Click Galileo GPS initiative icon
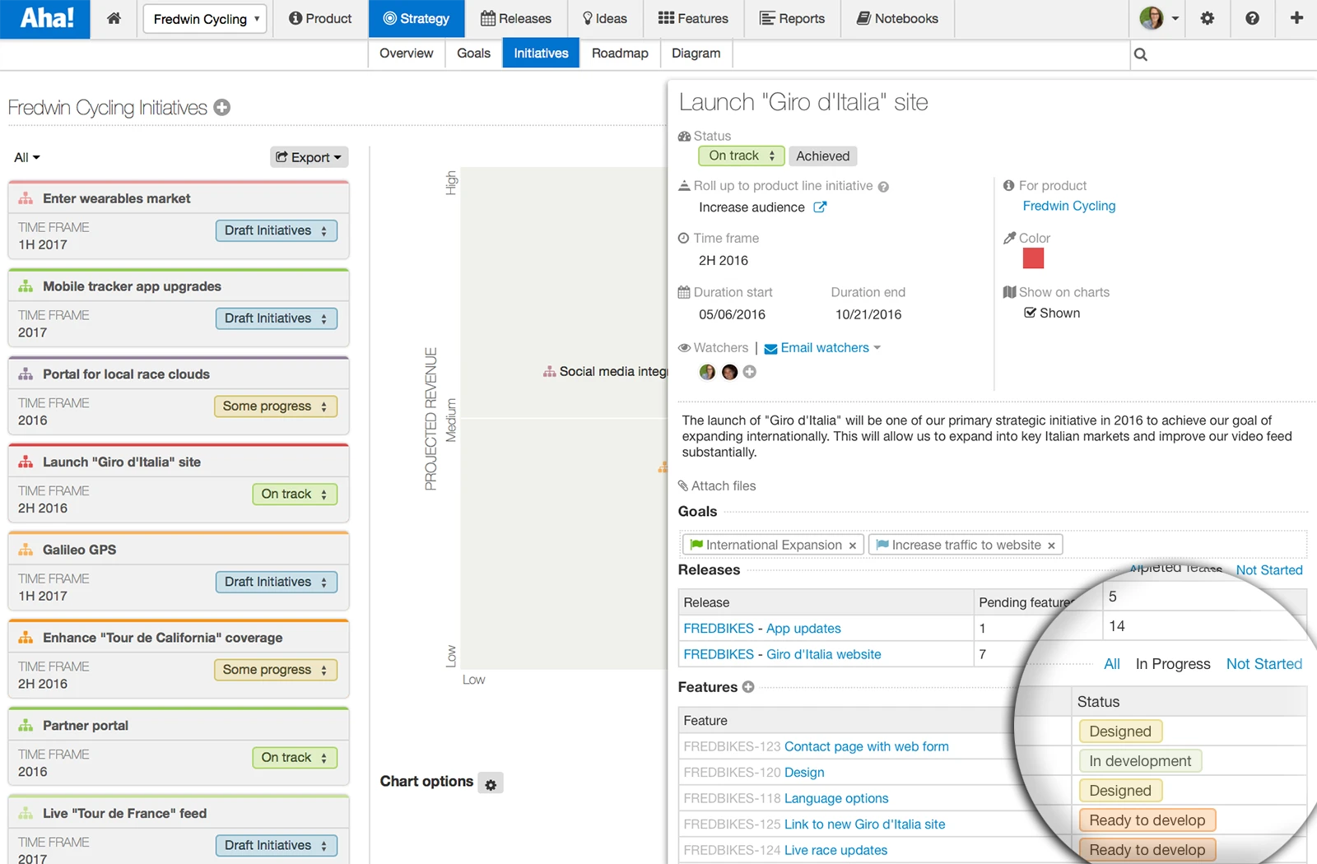The width and height of the screenshot is (1317, 864). [x=26, y=550]
